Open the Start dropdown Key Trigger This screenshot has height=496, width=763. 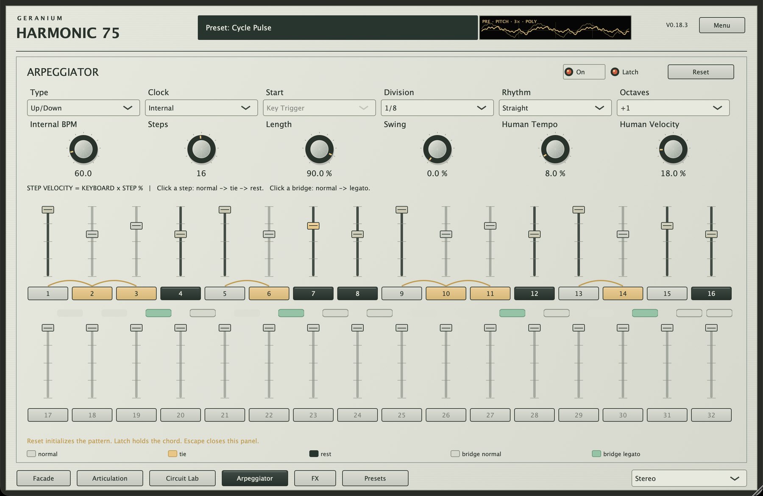click(x=319, y=108)
